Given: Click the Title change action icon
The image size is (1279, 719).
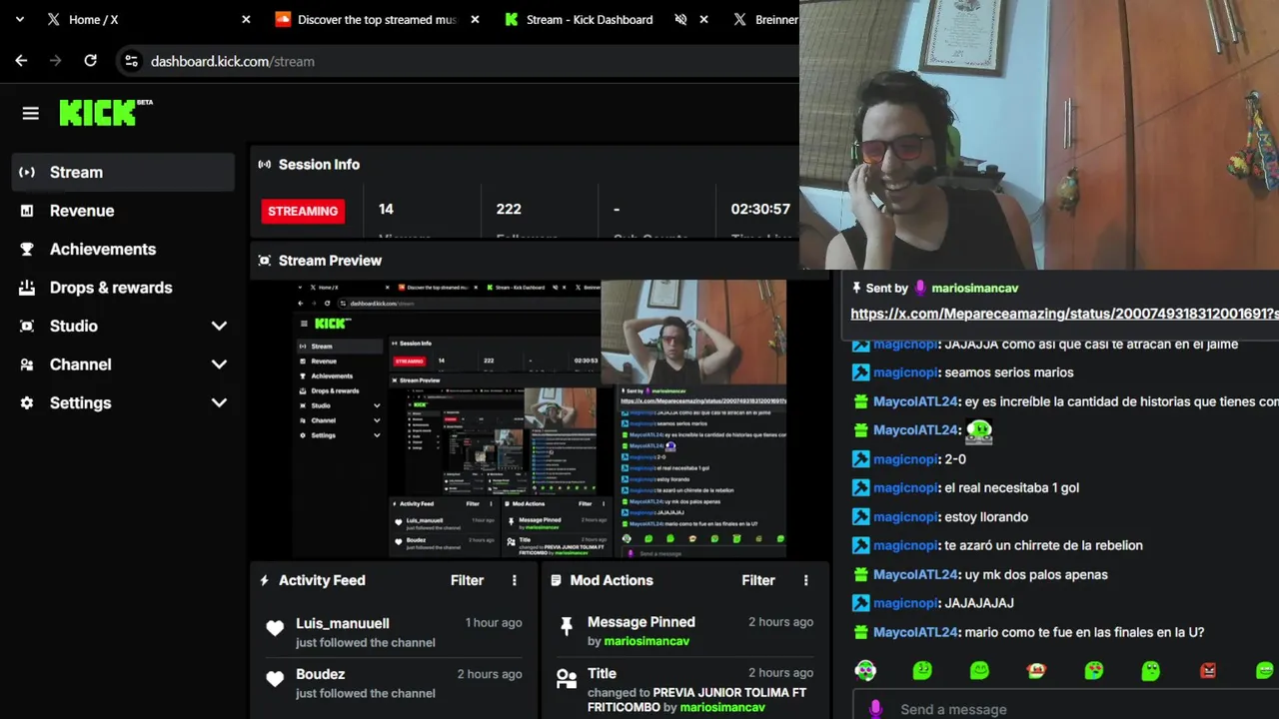Looking at the screenshot, I should 567,680.
